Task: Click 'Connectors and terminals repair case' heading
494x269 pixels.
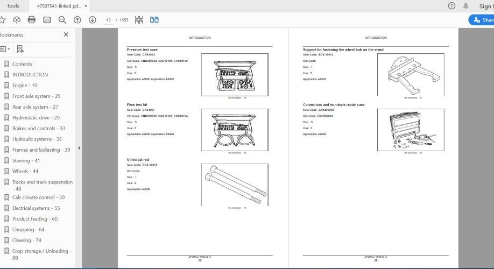Action: tap(334, 104)
